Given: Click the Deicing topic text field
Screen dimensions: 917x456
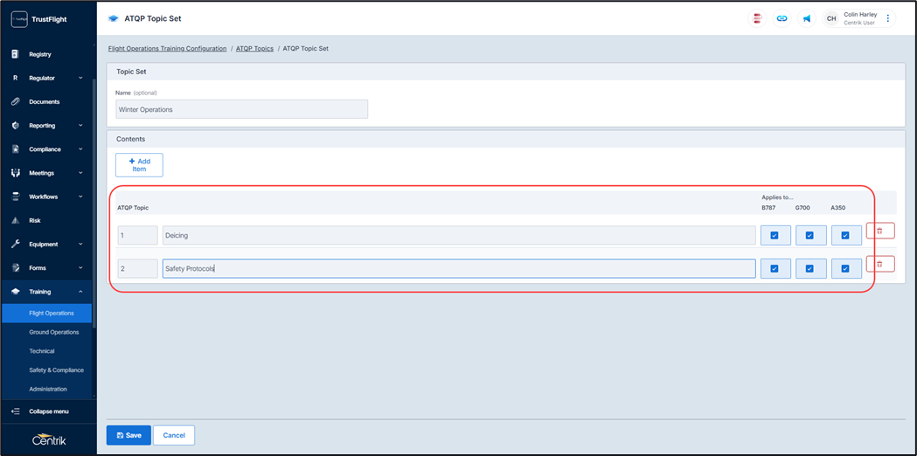Looking at the screenshot, I should pyautogui.click(x=459, y=236).
